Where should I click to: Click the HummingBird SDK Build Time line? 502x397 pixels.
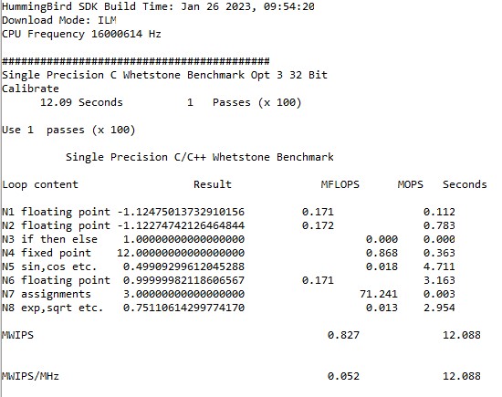point(158,6)
